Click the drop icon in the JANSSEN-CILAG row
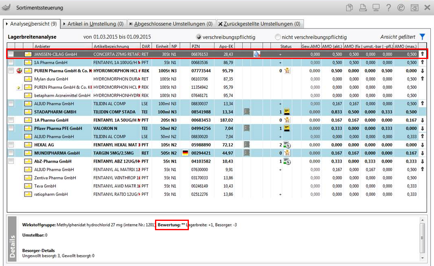 click(x=257, y=54)
